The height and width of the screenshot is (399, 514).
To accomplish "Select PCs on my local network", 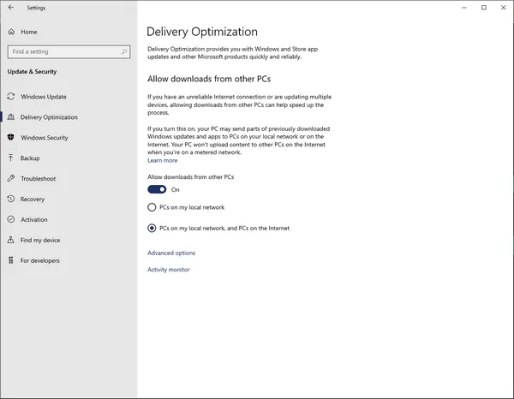I will pos(152,207).
